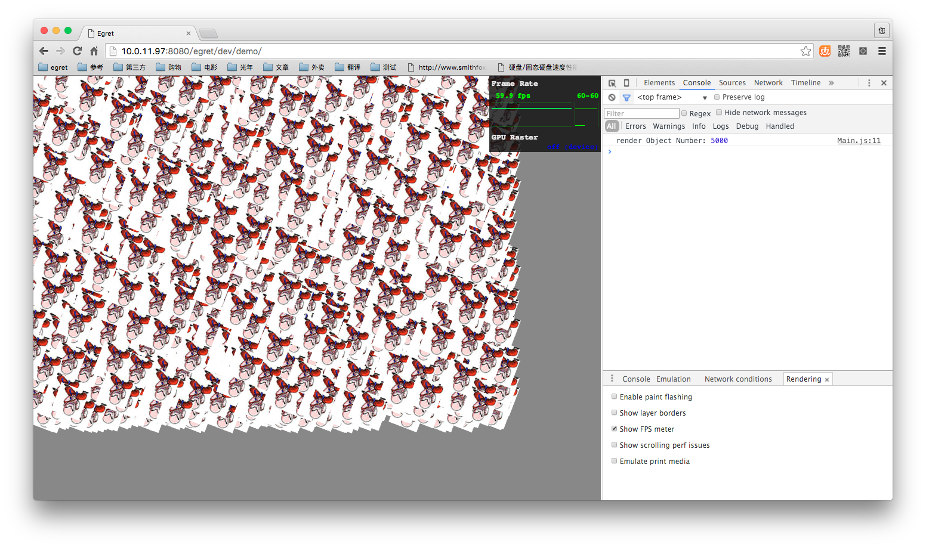Filter console by Debug level
Viewport: 926px width, 548px height.
click(747, 126)
